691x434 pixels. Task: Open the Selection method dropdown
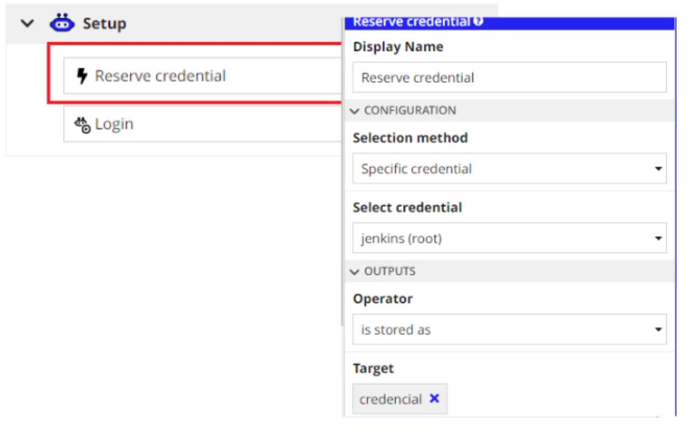[509, 169]
